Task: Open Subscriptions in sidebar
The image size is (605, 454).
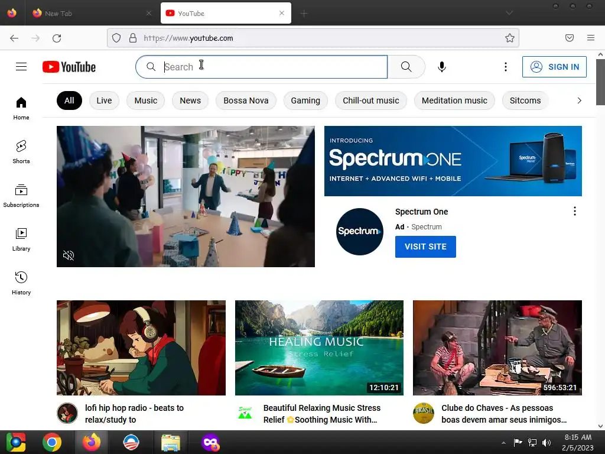Action: pos(21,196)
